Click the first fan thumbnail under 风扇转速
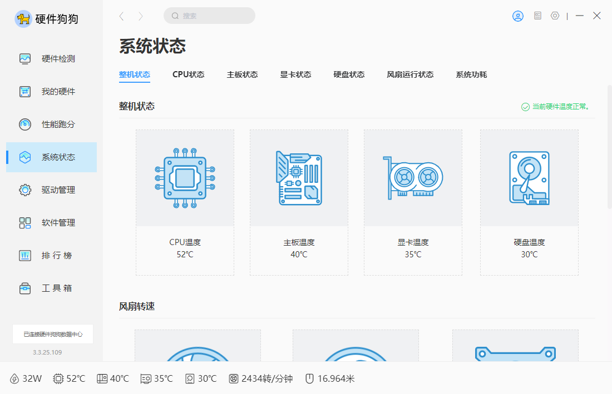This screenshot has height=394, width=612. (x=198, y=346)
